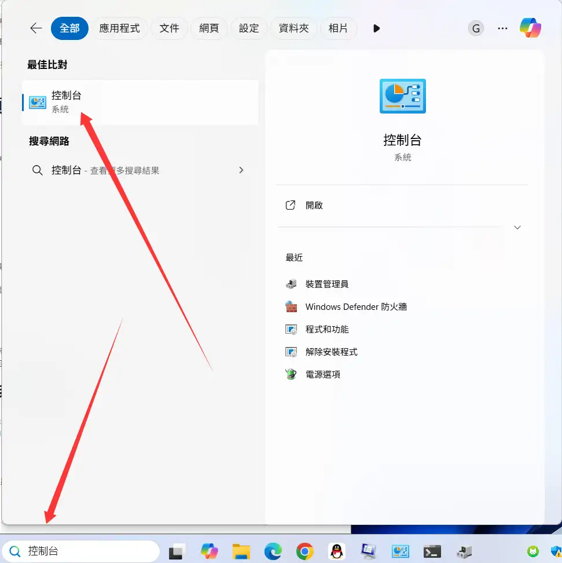Screen dimensions: 562x563
Task: Select the 設定 filter tab
Action: pyautogui.click(x=249, y=28)
